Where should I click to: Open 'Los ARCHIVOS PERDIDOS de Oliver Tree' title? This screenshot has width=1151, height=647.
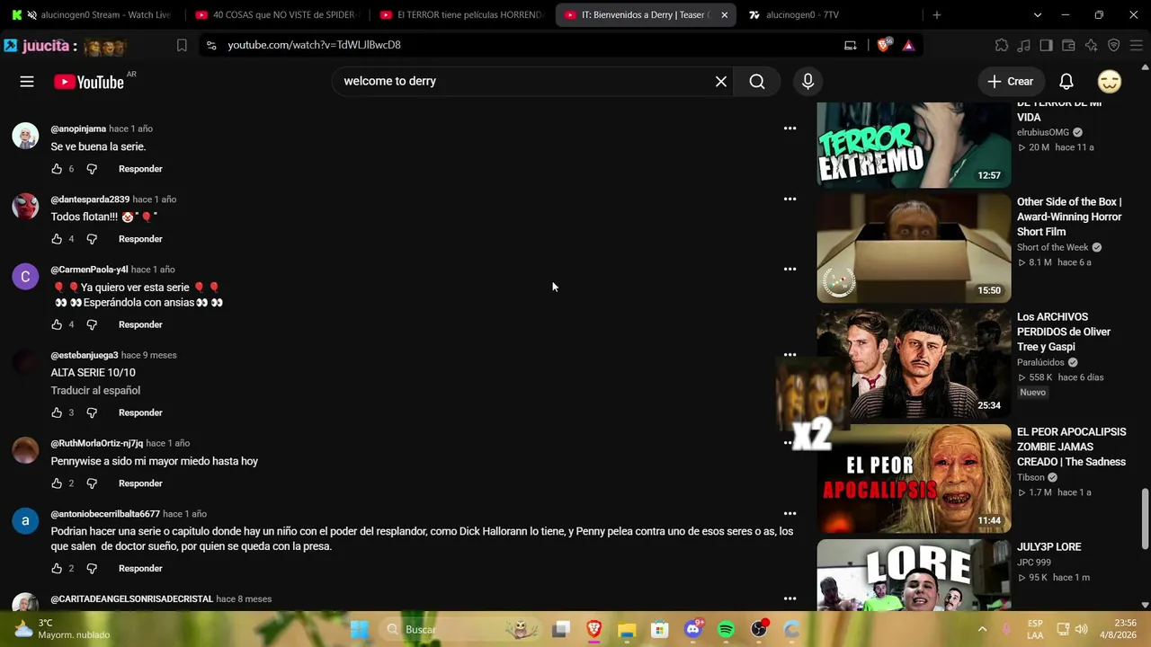[1064, 332]
